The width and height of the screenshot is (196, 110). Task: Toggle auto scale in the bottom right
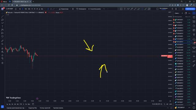pos(171,104)
